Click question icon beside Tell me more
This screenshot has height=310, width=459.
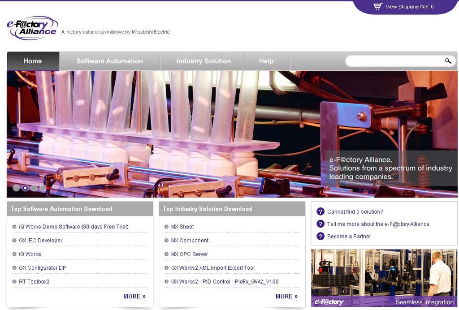320,224
